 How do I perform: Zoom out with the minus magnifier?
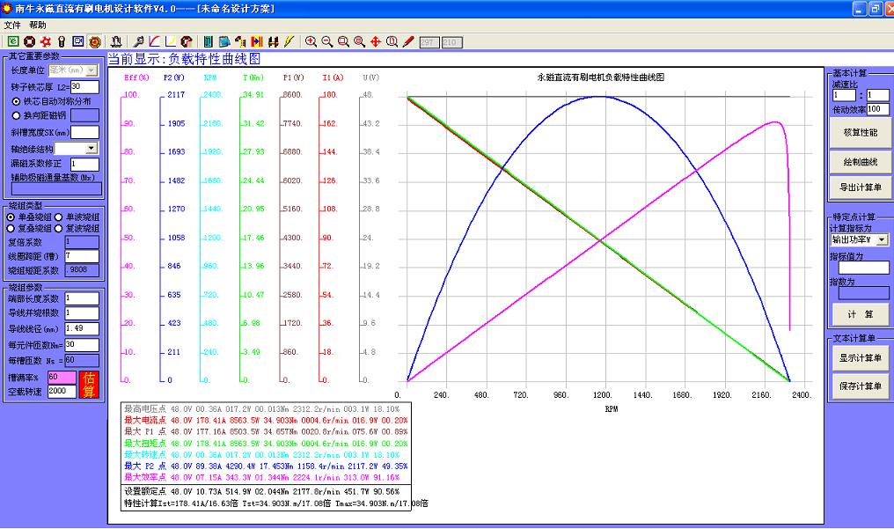(326, 41)
